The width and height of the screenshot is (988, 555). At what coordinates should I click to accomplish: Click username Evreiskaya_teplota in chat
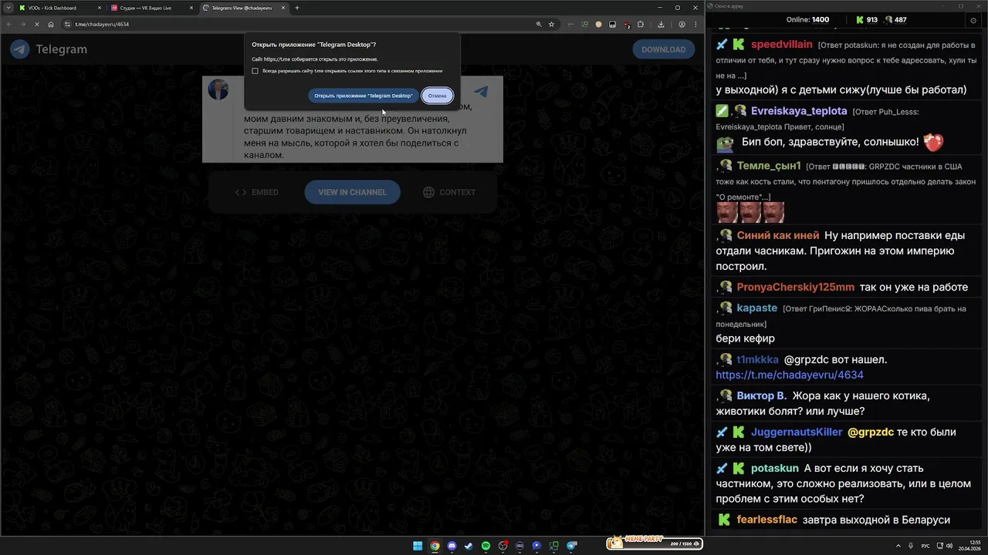click(799, 111)
